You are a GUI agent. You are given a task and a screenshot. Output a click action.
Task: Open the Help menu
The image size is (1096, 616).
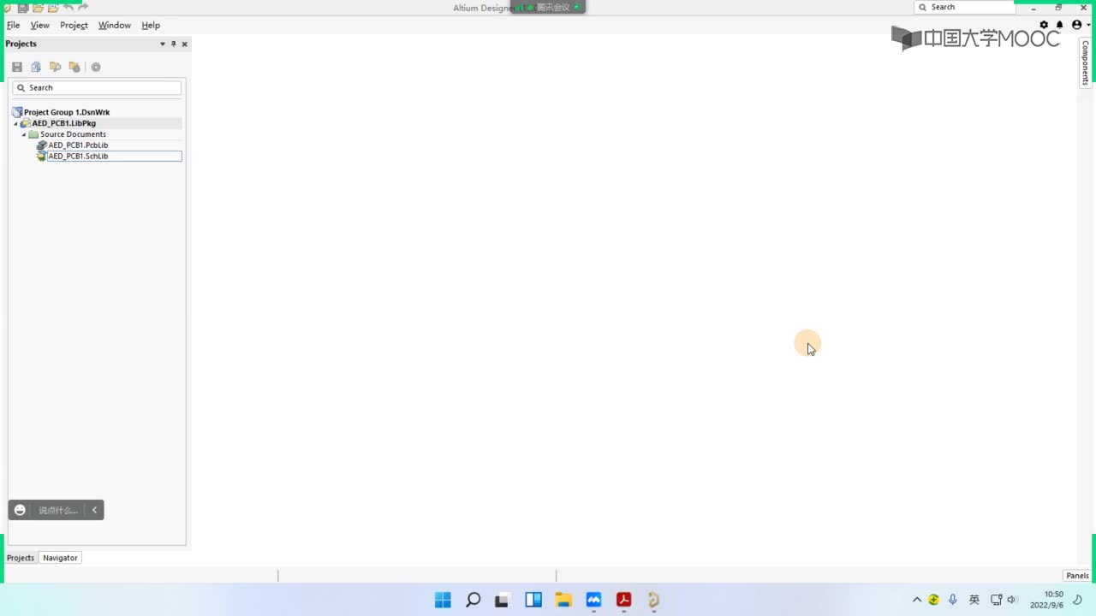[x=151, y=26]
